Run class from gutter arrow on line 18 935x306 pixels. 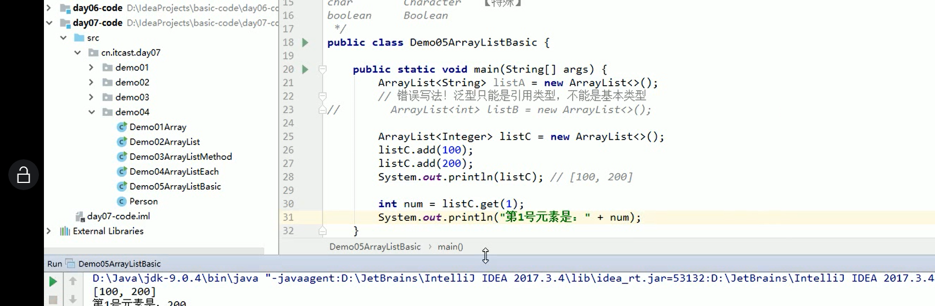pyautogui.click(x=305, y=42)
